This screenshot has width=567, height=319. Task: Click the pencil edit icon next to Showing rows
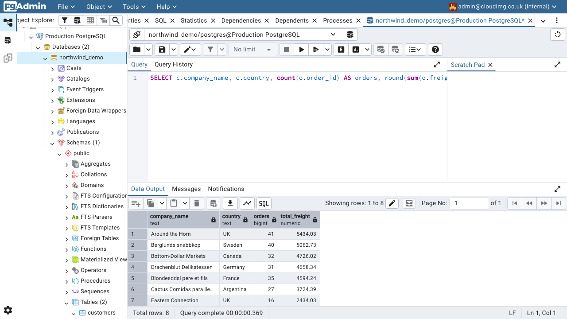(392, 203)
